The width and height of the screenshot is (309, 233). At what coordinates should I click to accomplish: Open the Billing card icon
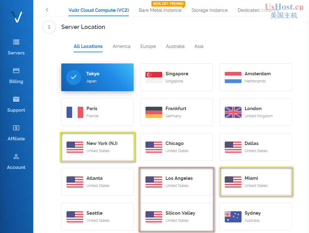click(x=16, y=71)
